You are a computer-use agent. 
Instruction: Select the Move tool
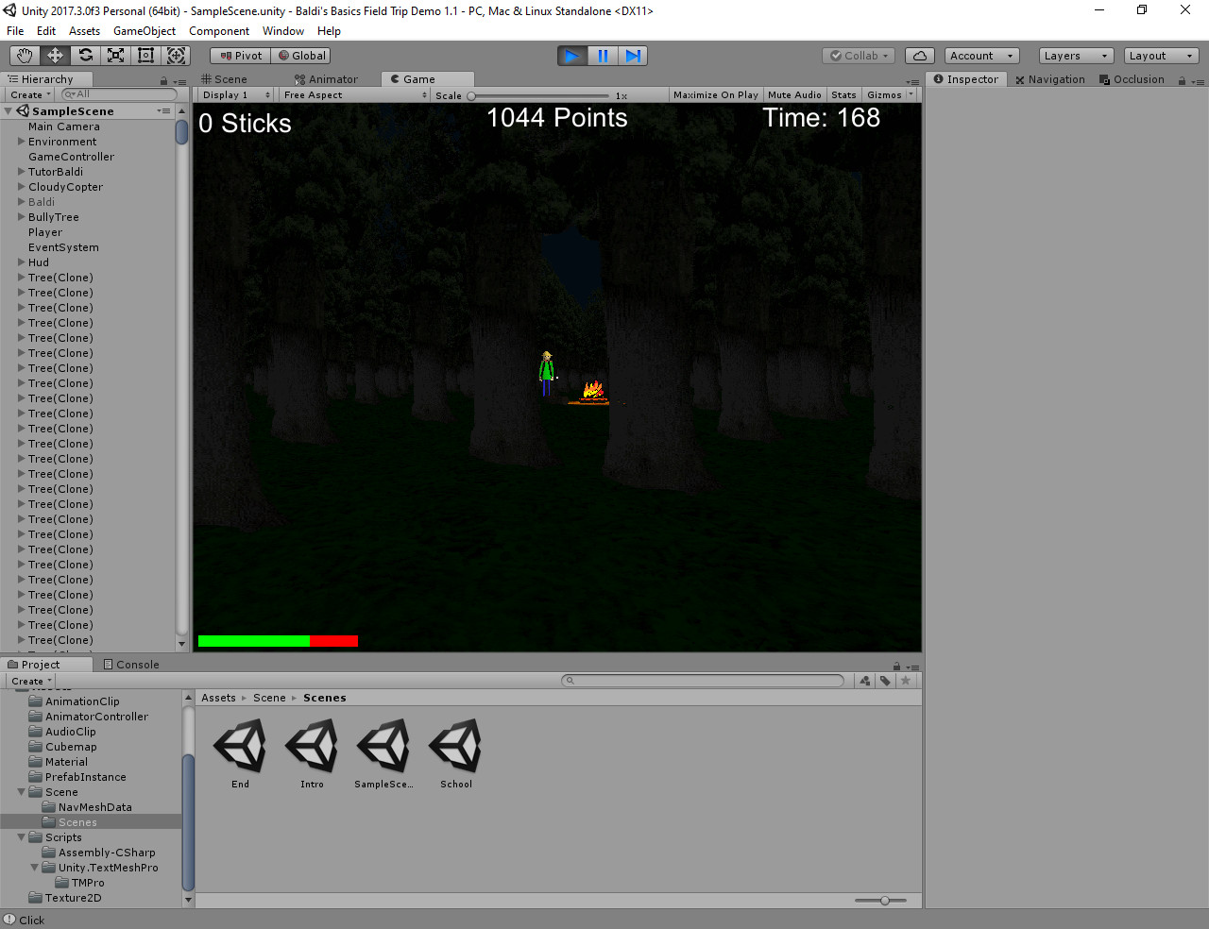coord(54,55)
